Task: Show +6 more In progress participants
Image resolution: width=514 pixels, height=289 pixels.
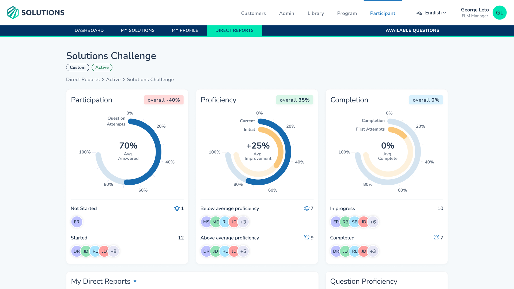Action: pos(373,222)
